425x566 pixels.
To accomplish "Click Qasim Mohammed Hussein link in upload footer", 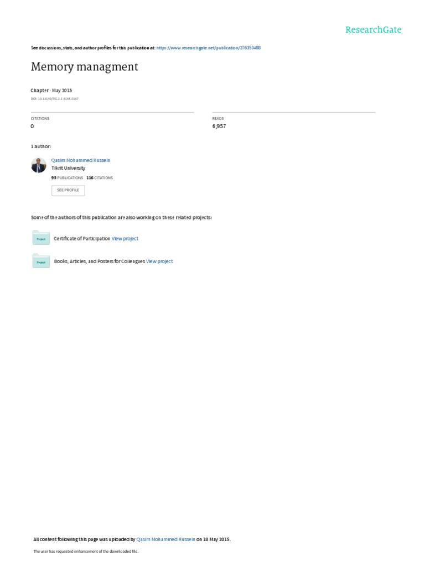I will (x=165, y=539).
